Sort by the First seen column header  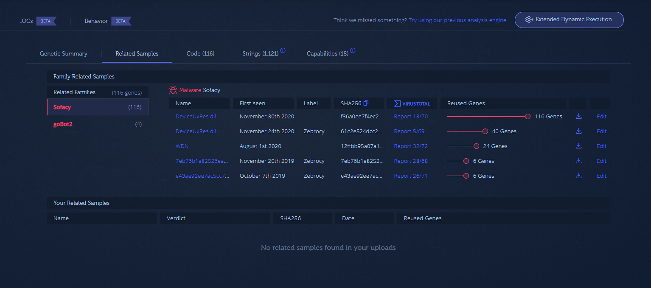point(252,103)
